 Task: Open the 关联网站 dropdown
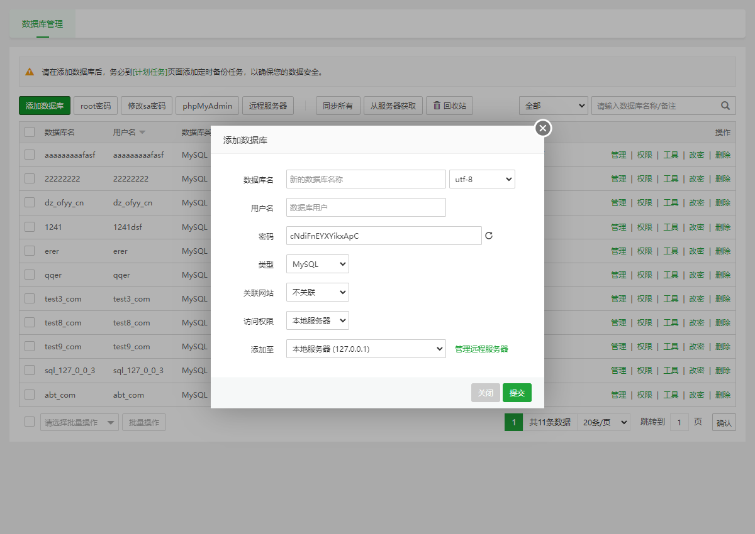(x=317, y=292)
